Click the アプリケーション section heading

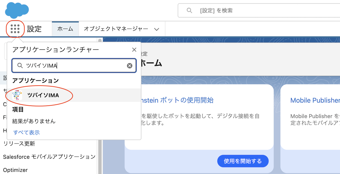click(35, 81)
